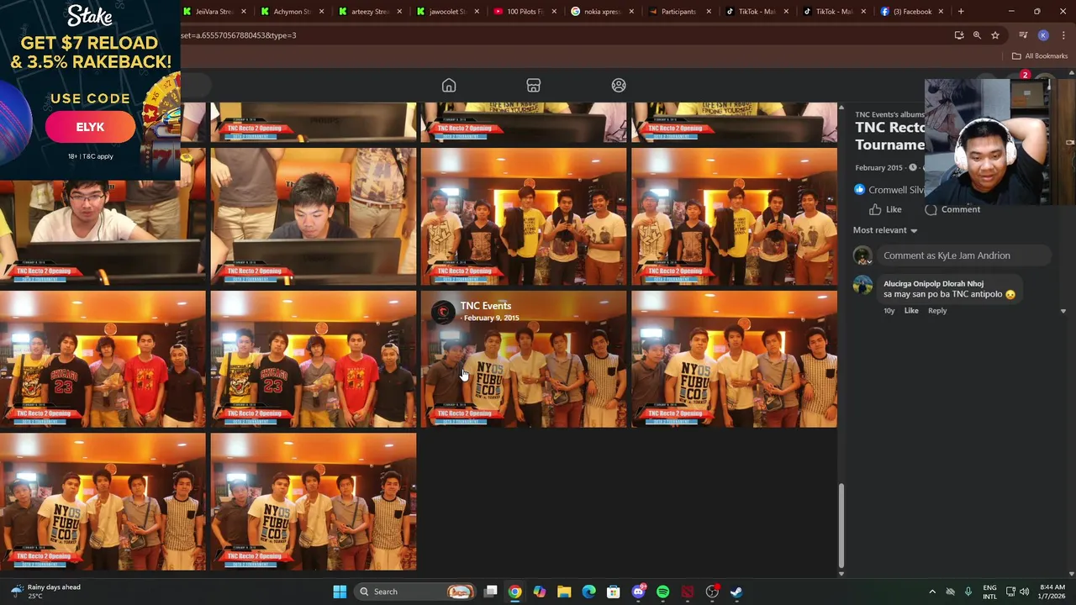Bookmark this page with star icon
The image size is (1076, 605).
point(995,35)
